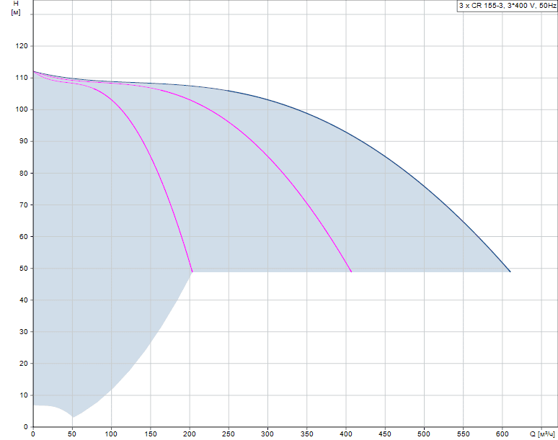
Task: Click the 300 tick label on Q axis
Action: coord(268,434)
